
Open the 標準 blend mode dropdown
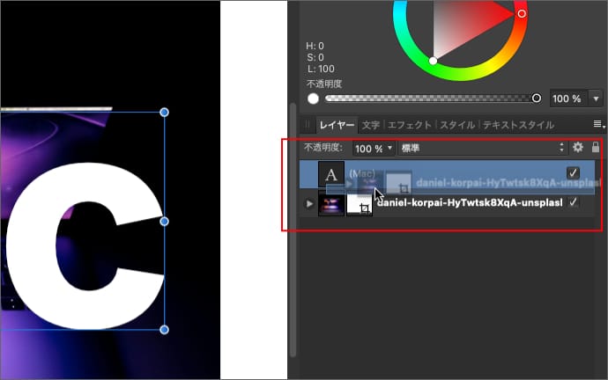point(481,149)
